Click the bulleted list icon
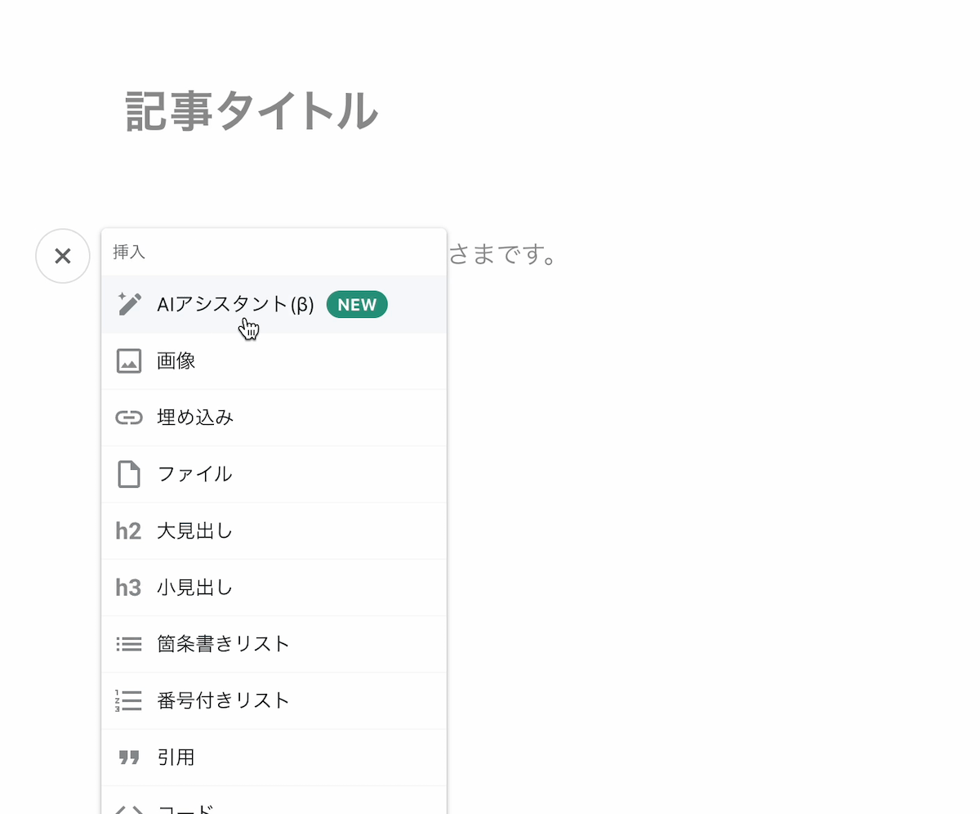 click(x=129, y=644)
